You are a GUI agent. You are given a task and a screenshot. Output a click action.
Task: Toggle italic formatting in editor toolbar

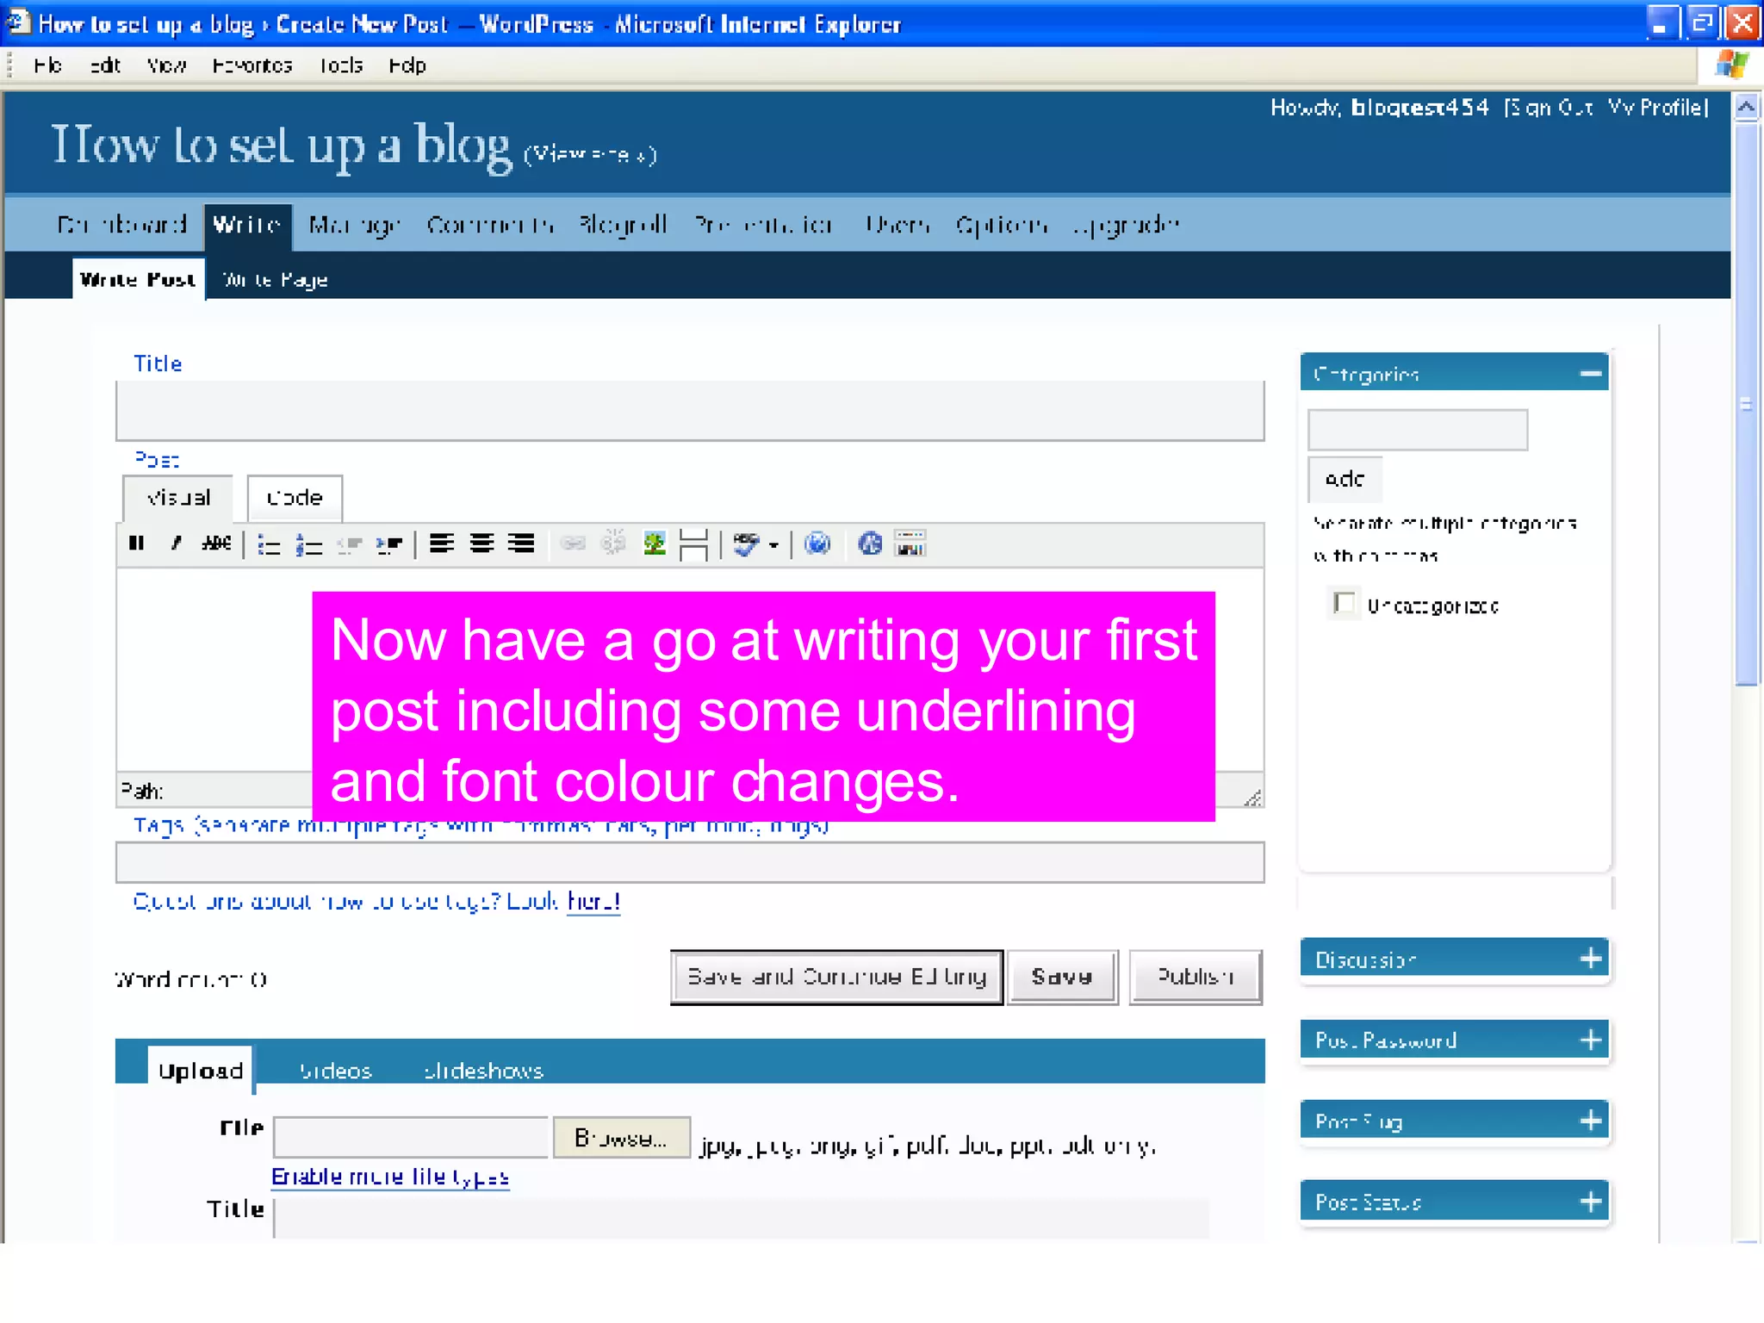click(x=176, y=543)
